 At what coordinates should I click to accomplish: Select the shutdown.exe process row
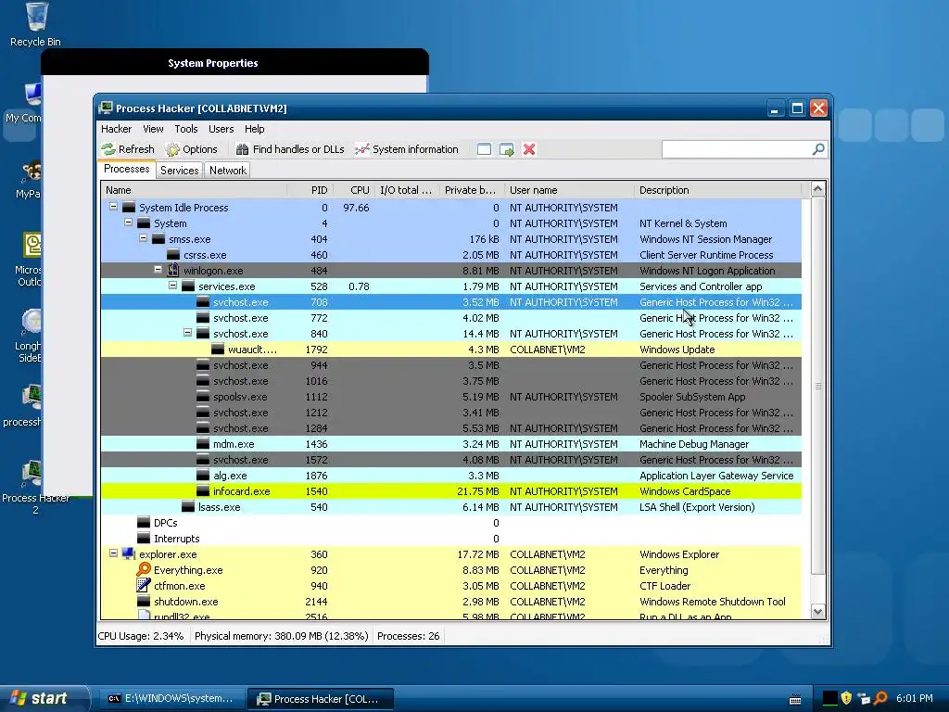pos(451,601)
